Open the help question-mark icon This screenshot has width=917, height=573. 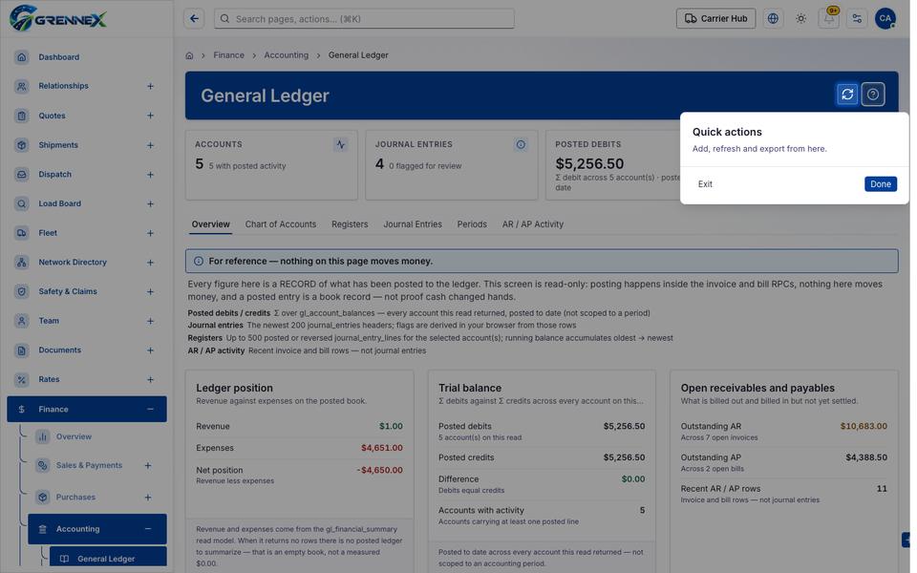click(872, 95)
